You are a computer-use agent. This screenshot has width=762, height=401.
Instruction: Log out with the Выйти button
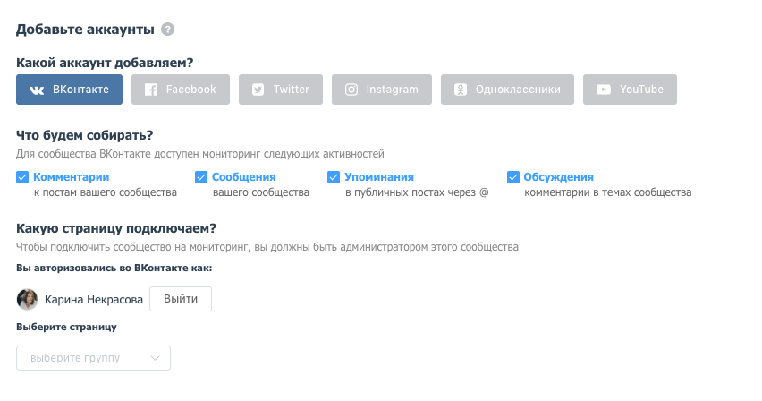click(x=181, y=299)
